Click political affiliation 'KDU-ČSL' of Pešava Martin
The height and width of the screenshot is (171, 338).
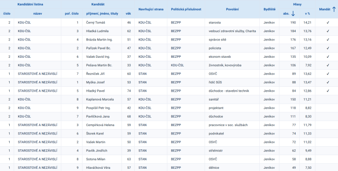178,65
